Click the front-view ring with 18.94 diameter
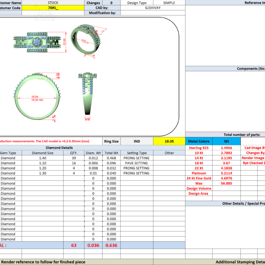This screenshot has width=265, height=265. click(x=37, y=97)
